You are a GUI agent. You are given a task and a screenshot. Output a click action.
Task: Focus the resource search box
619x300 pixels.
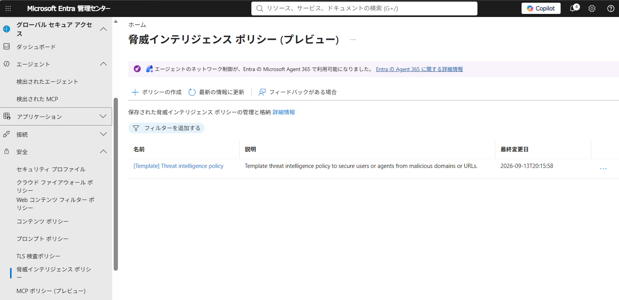(364, 8)
